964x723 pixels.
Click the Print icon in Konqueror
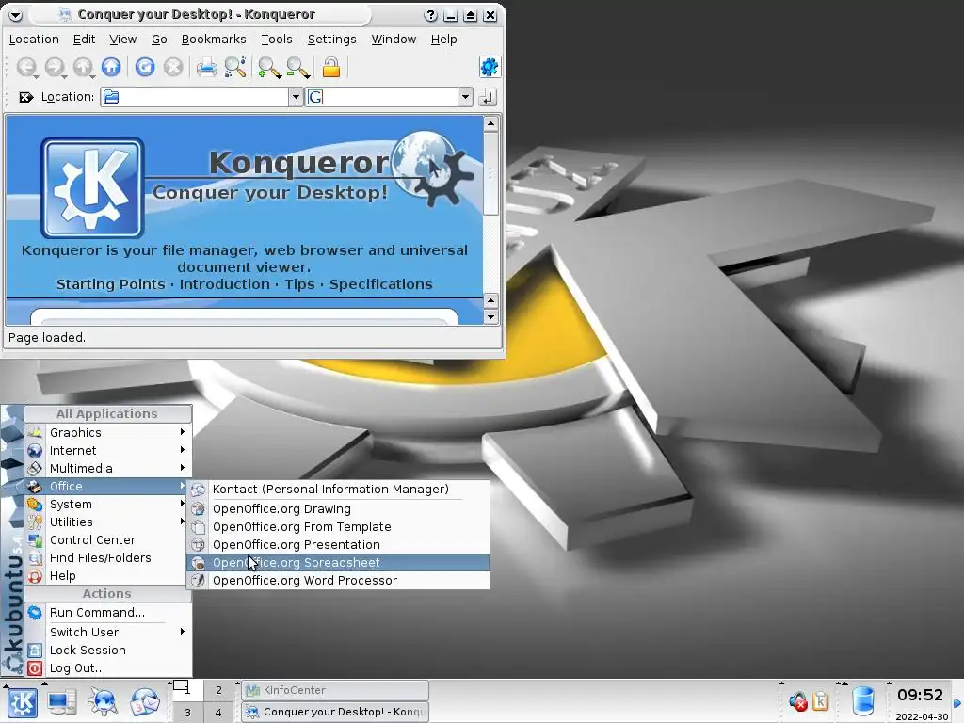(206, 67)
